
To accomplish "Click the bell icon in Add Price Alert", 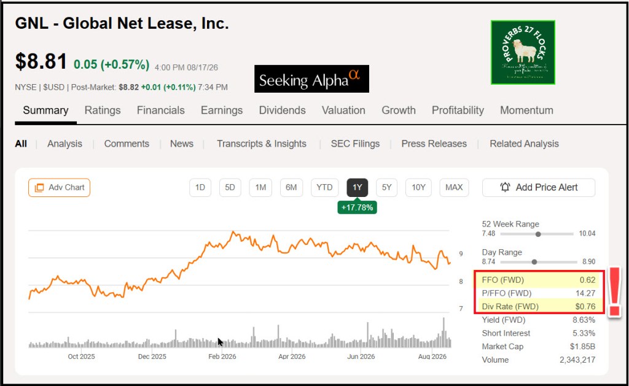I will pos(505,187).
